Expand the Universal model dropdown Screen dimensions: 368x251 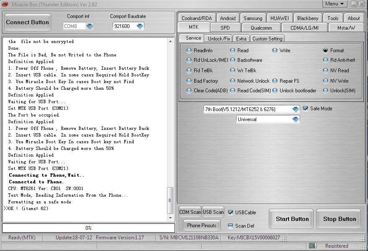(296, 119)
